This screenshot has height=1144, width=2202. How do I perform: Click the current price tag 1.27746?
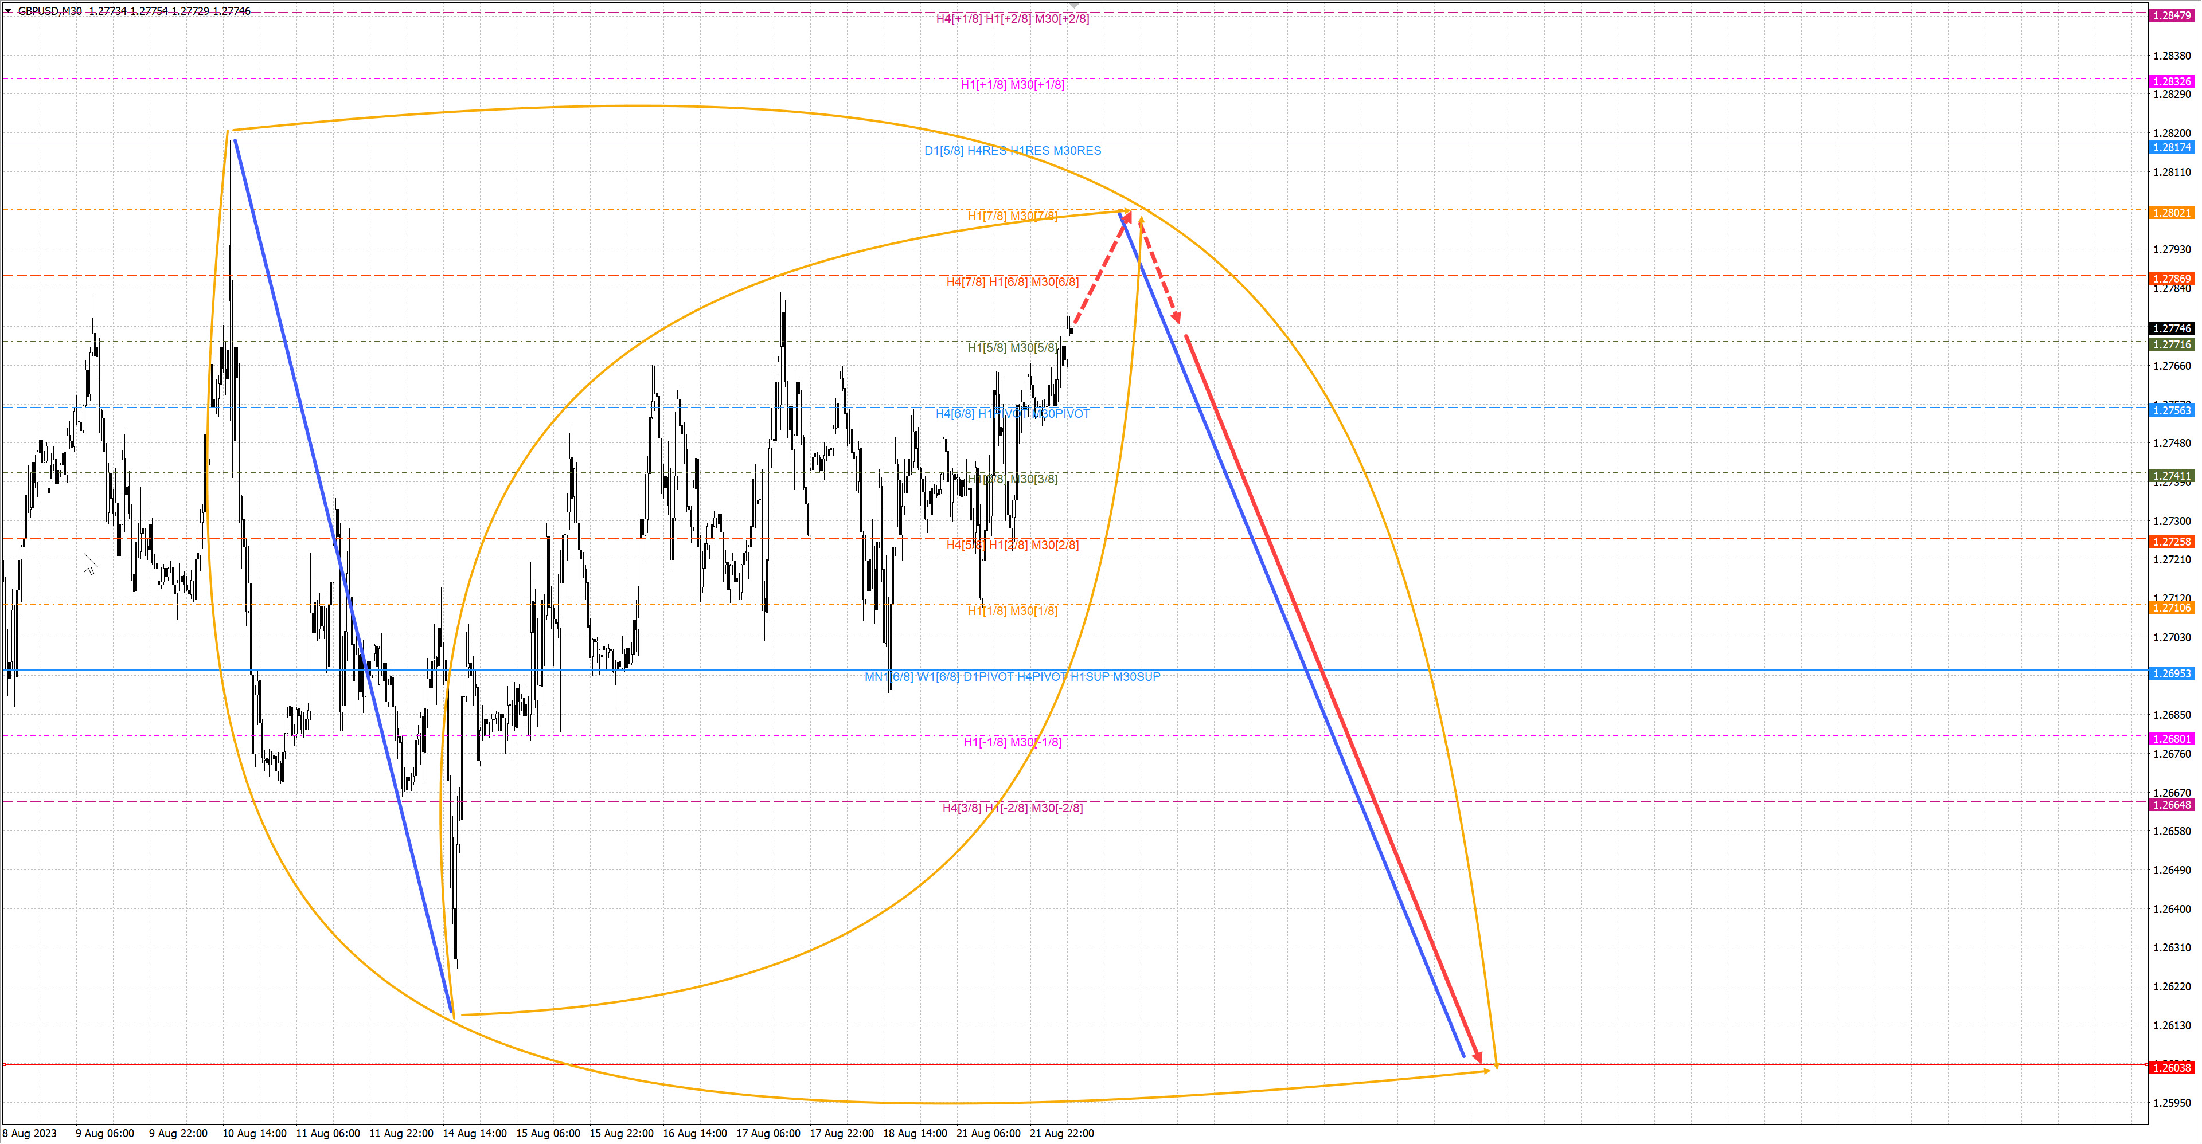click(x=2171, y=328)
